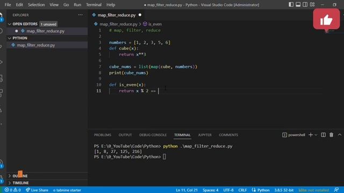Screen dimensions: 344x193
Task: Open the Help menu
Action: click(x=111, y=5)
